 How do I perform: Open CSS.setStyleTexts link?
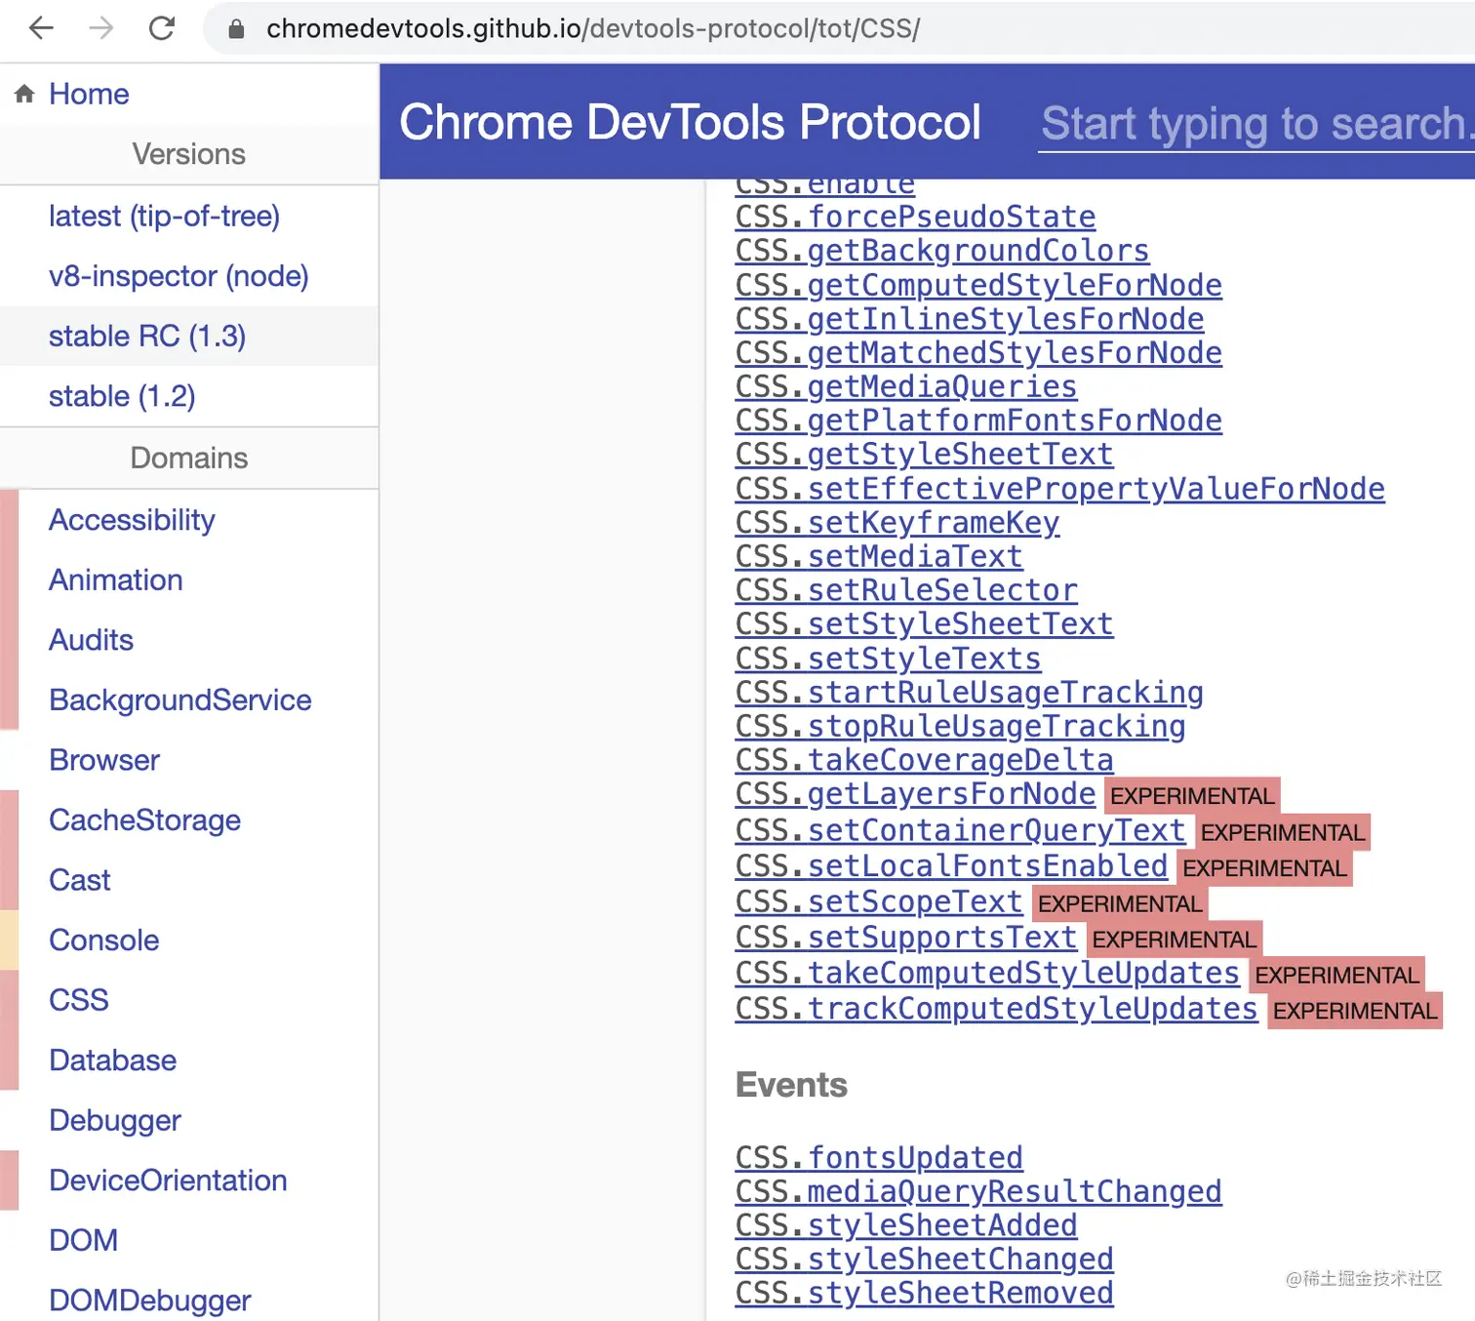click(888, 659)
